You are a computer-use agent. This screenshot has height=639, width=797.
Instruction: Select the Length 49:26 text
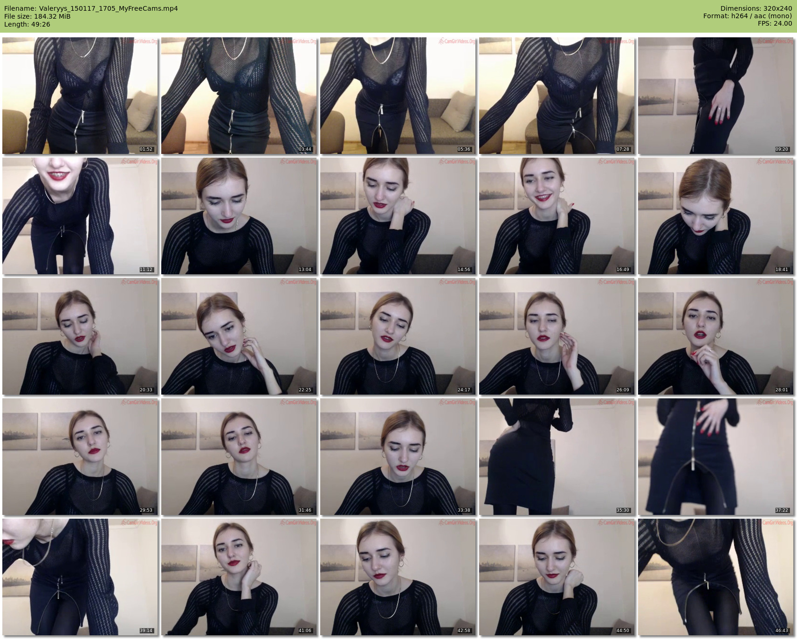click(x=27, y=24)
